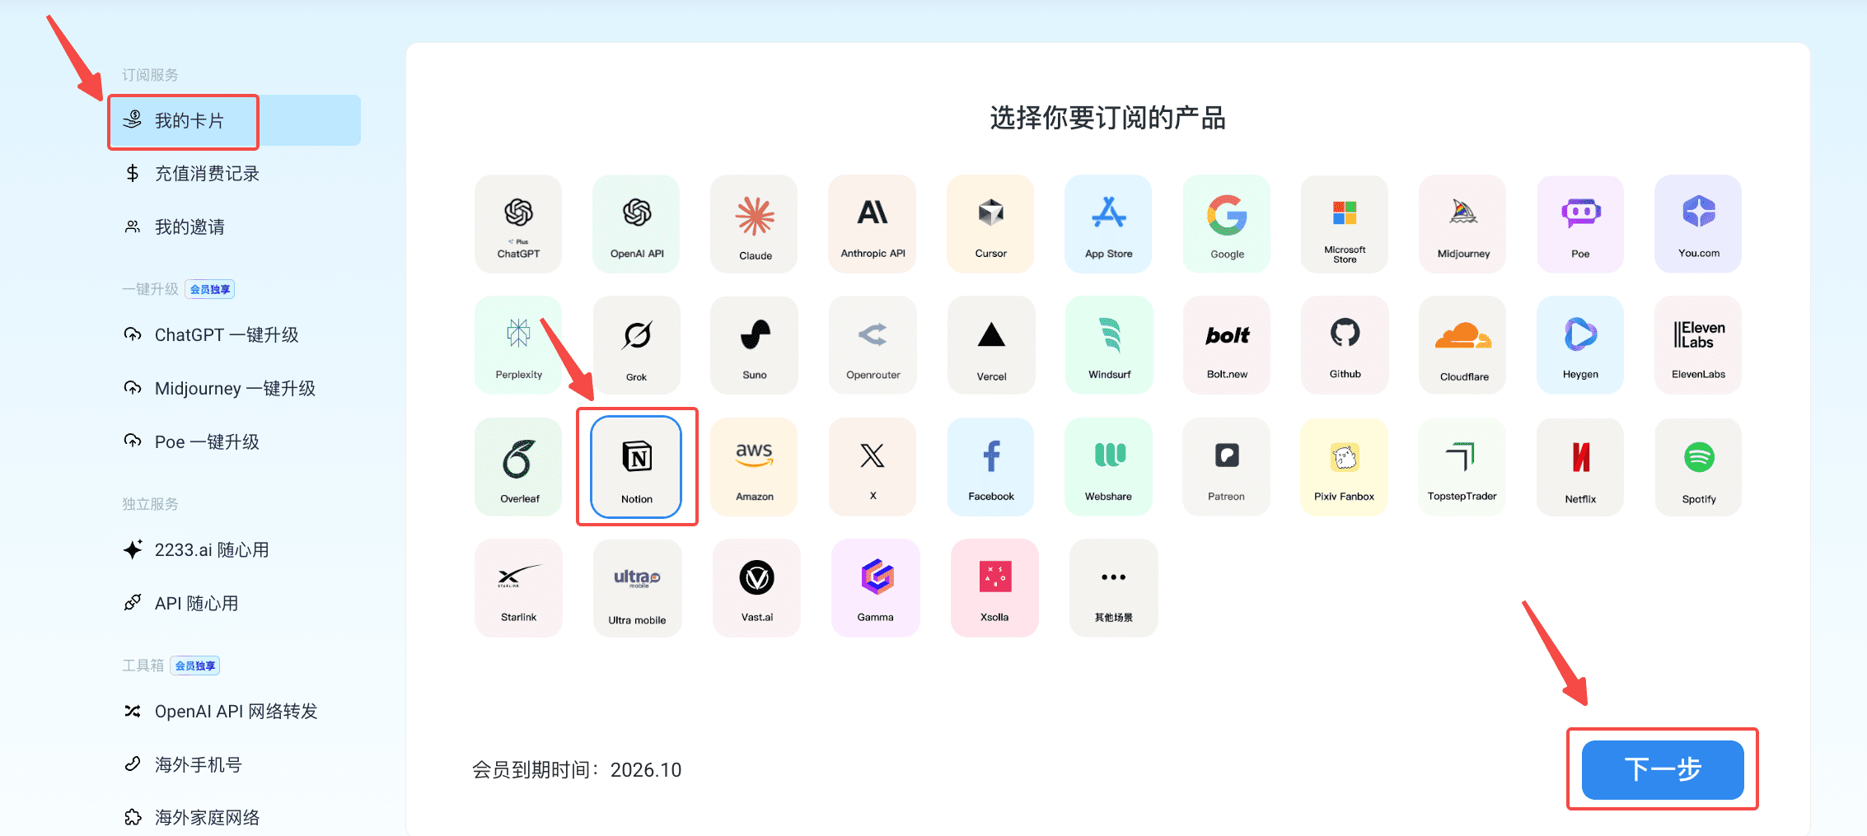1867x836 pixels.
Task: Select the ElevenLabs product tile
Action: [1698, 345]
